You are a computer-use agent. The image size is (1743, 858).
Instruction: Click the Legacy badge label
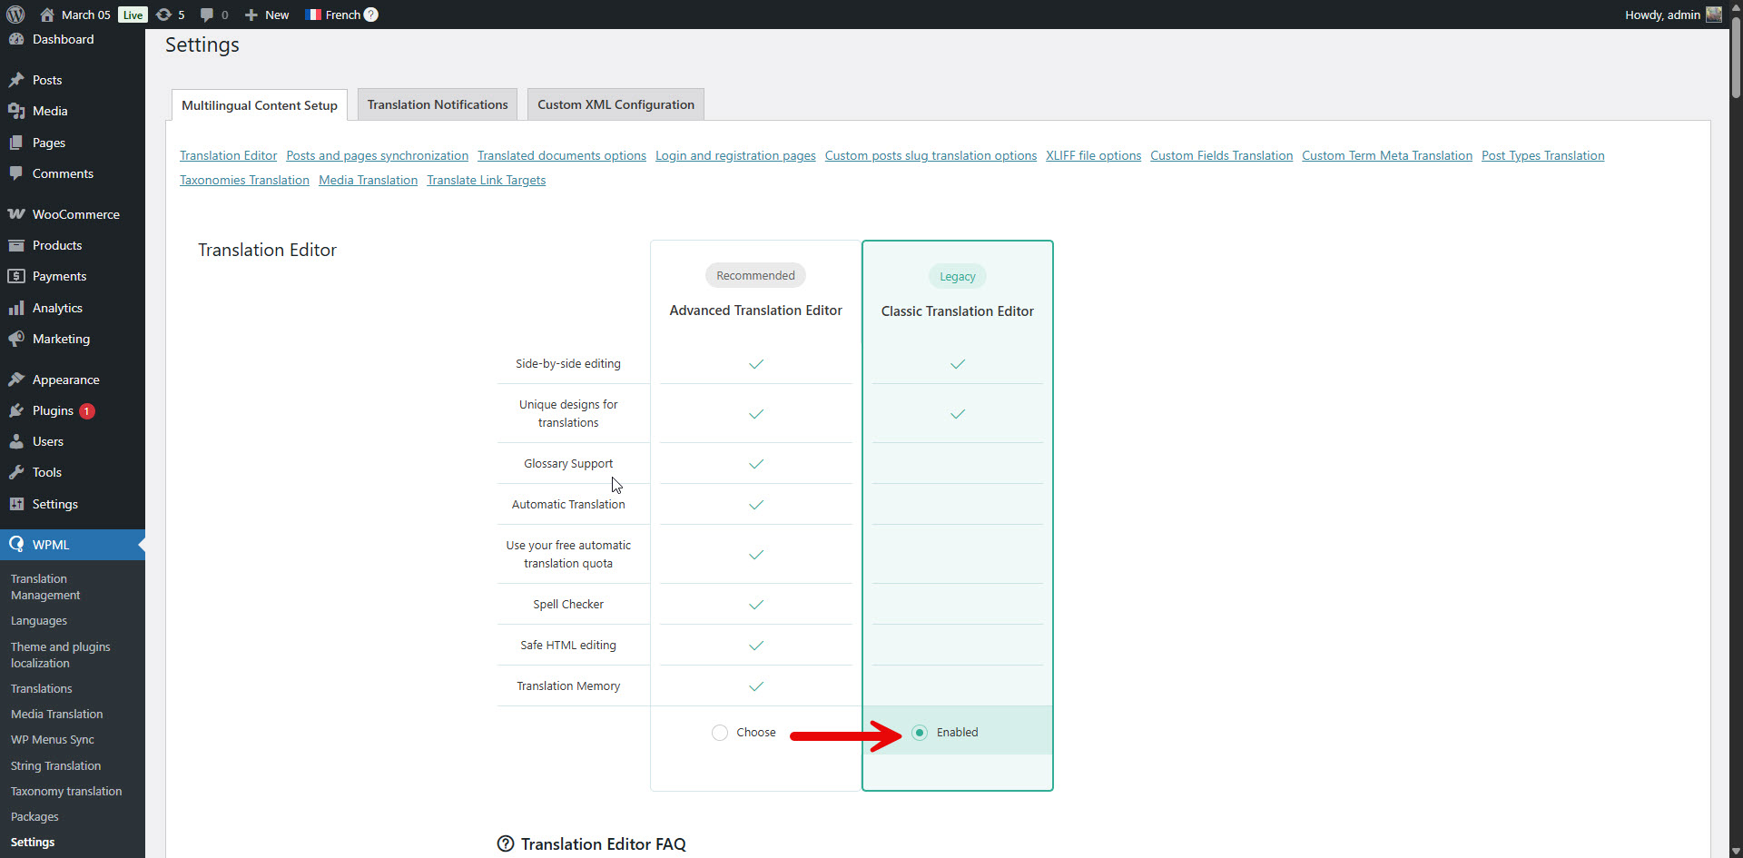(x=958, y=276)
